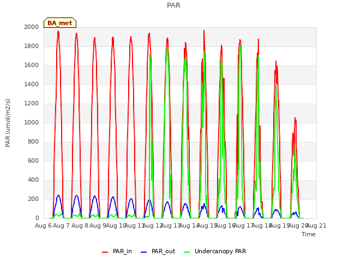
Task: Click the 200 y-axis tick label
Action: coord(33,199)
